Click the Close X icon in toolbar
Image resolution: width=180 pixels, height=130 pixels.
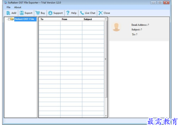pos(100,13)
